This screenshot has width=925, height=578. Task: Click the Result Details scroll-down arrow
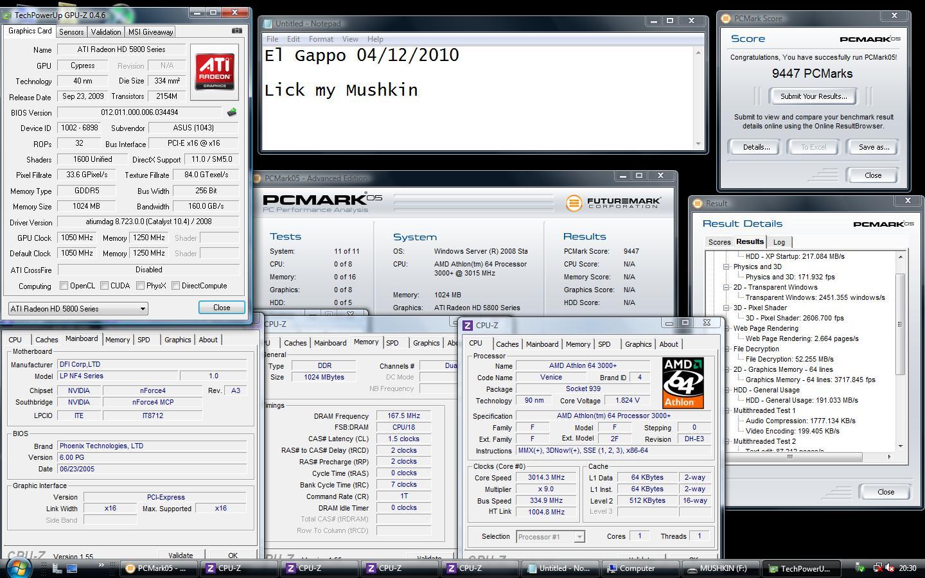click(900, 446)
